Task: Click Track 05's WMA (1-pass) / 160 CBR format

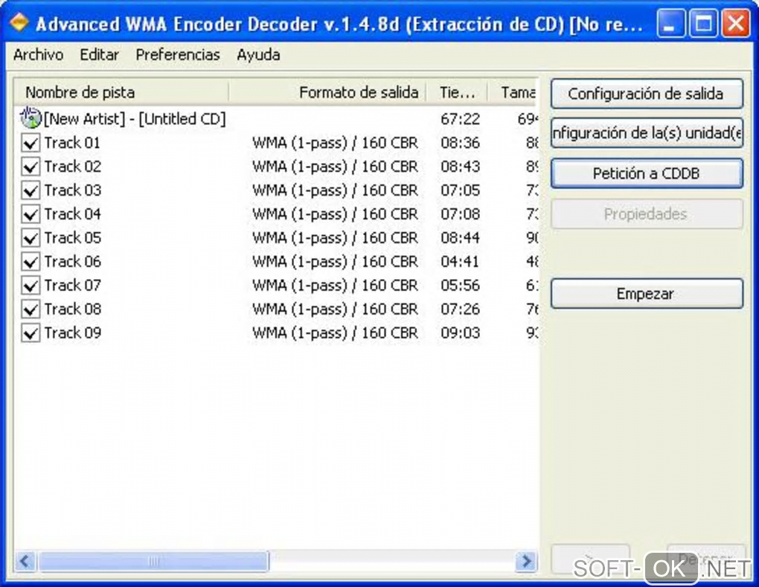Action: (335, 238)
